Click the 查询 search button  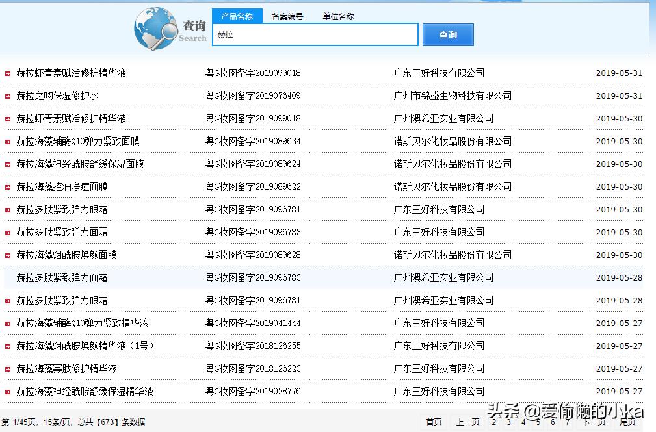pos(448,34)
